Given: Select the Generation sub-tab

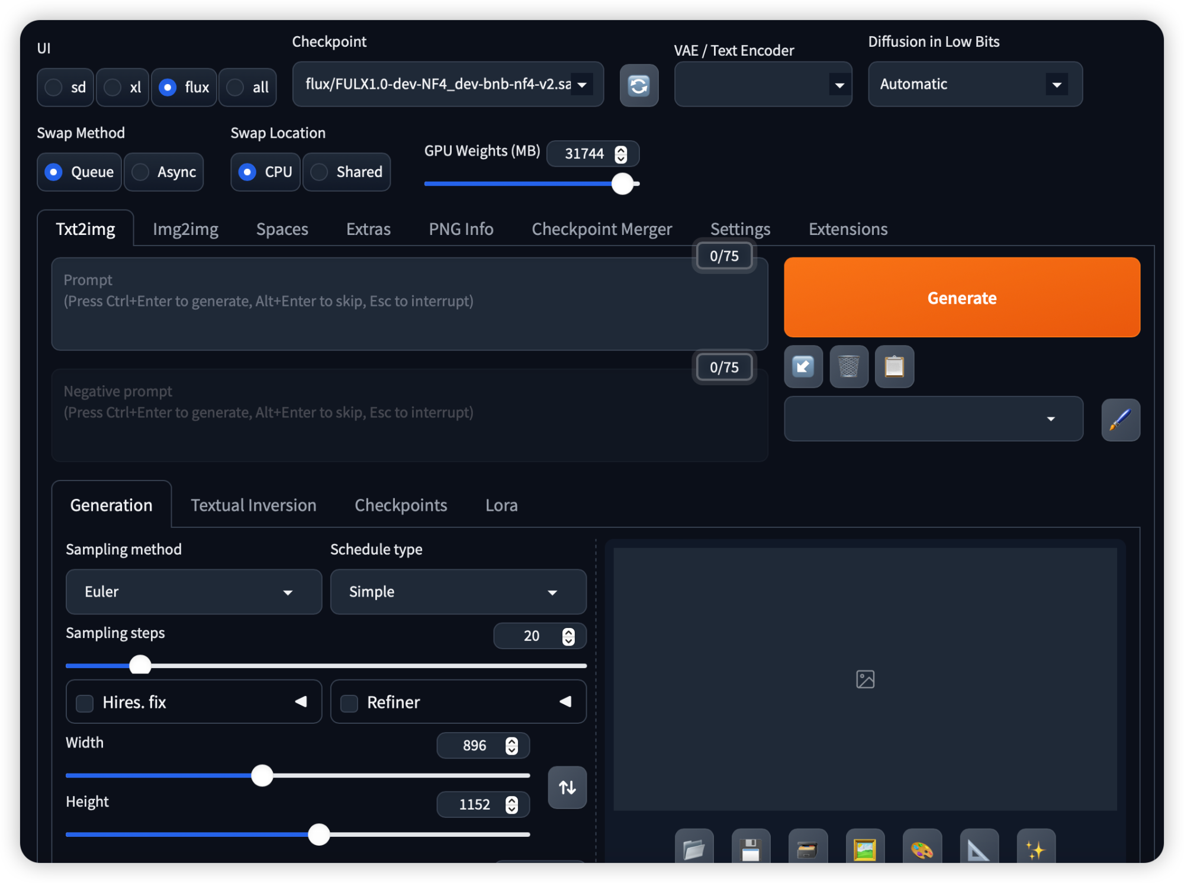Looking at the screenshot, I should tap(111, 505).
